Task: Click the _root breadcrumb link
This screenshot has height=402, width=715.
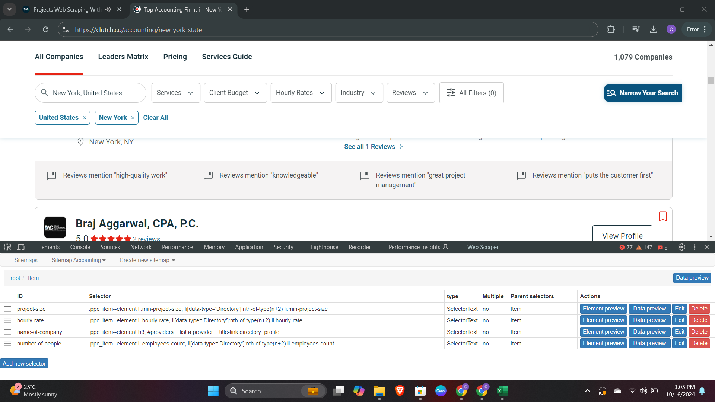Action: pyautogui.click(x=14, y=278)
